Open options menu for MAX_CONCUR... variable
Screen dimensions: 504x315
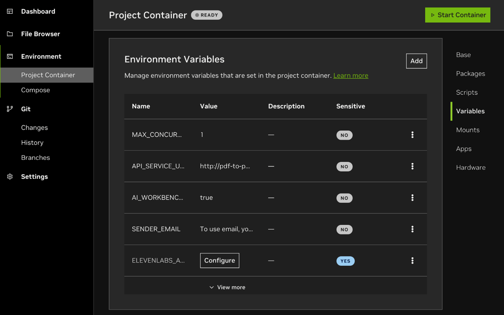pyautogui.click(x=412, y=135)
